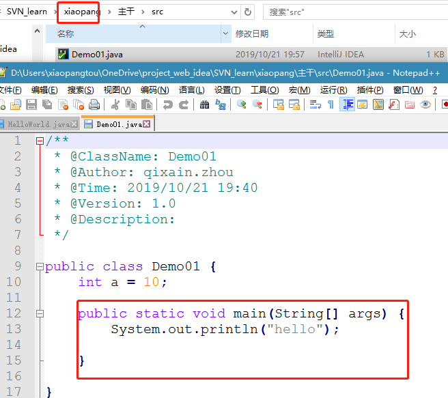This screenshot has height=398, width=448.
Task: Collapse the main method fold at line 12
Action: tap(40, 314)
